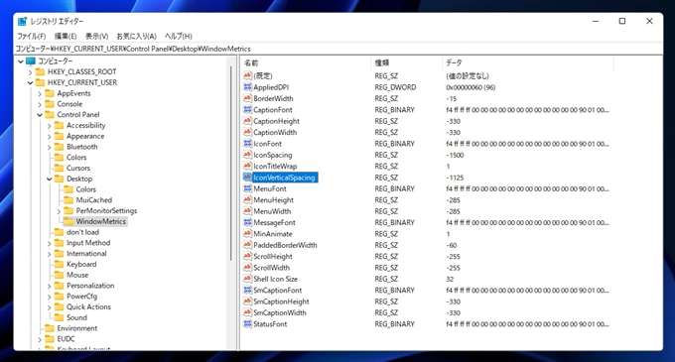
Task: Select the MuiCached key in tree
Action: point(94,200)
